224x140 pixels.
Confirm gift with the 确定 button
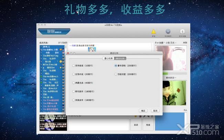[143, 110]
